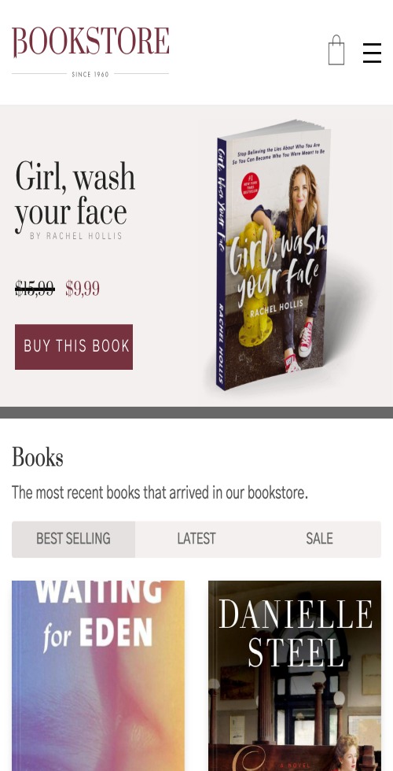
Task: Click the Since 1960 tagline under logo
Action: click(x=90, y=74)
